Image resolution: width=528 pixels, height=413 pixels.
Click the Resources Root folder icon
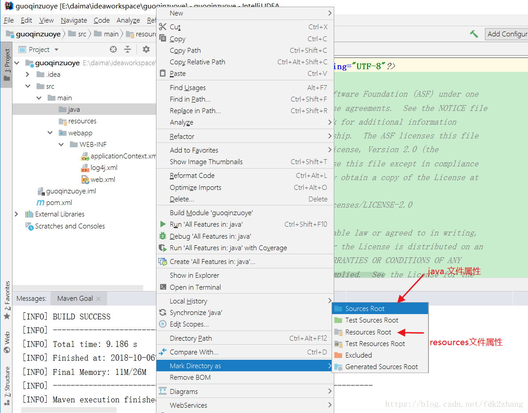pos(338,332)
